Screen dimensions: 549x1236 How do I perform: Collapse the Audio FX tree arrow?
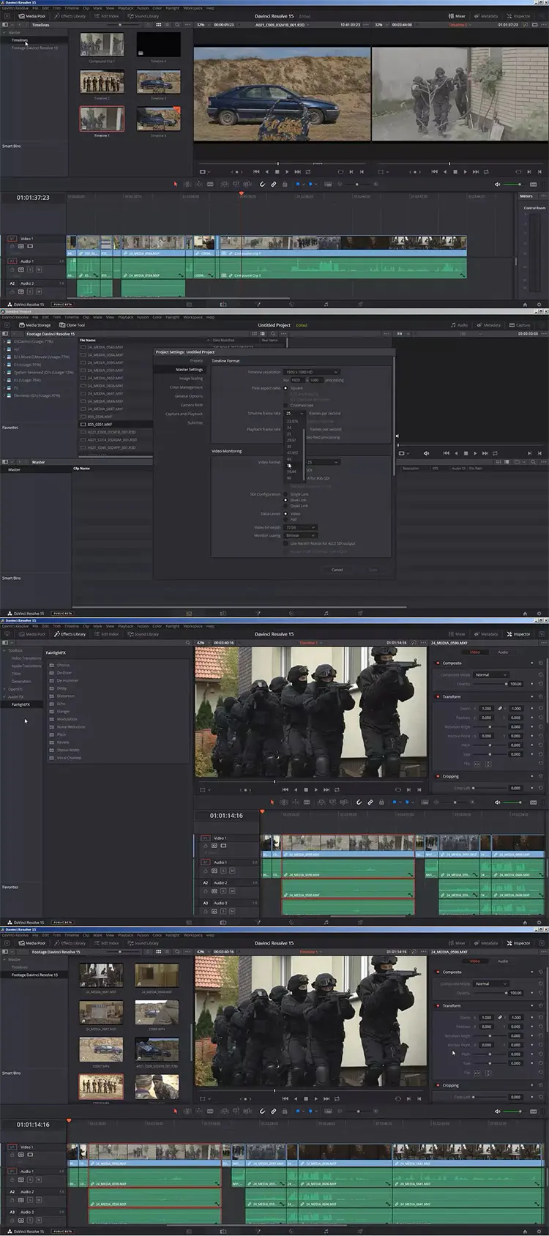[4, 696]
